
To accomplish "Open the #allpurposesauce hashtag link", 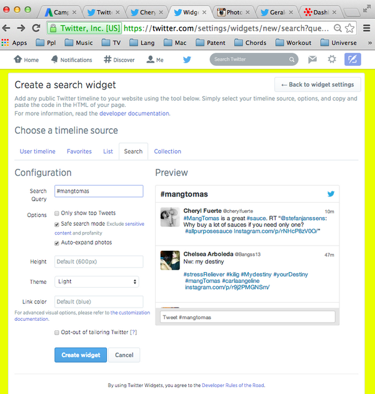I will 209,231.
